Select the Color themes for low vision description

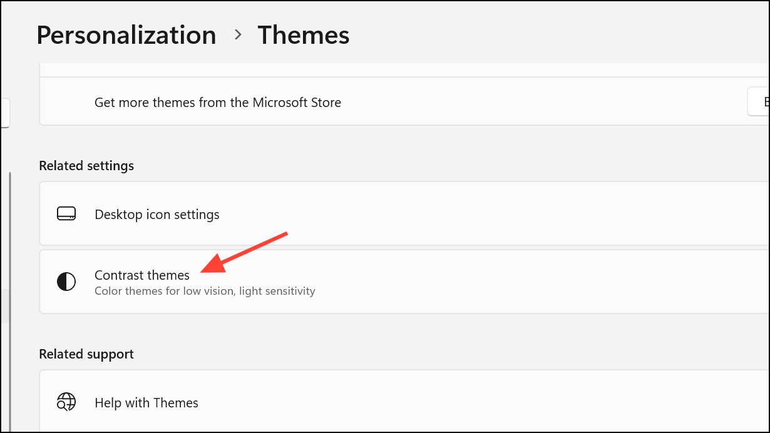pos(205,290)
